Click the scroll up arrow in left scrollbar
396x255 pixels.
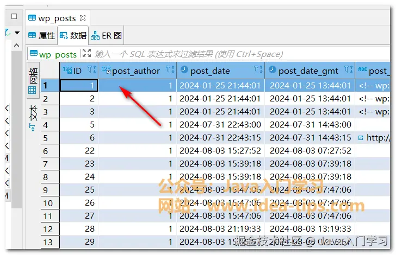point(17,46)
